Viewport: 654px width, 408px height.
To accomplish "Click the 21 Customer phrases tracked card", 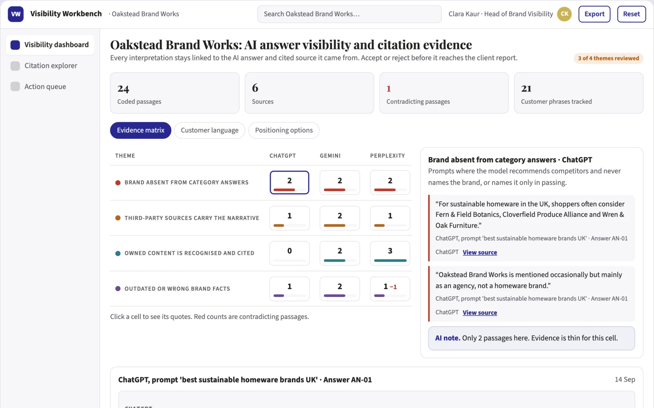I will tap(579, 93).
